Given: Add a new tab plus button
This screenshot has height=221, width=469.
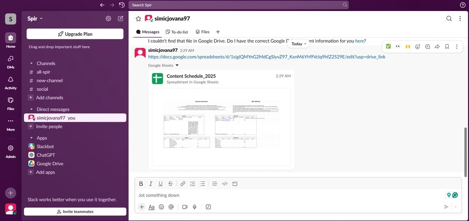Looking at the screenshot, I should (x=218, y=32).
